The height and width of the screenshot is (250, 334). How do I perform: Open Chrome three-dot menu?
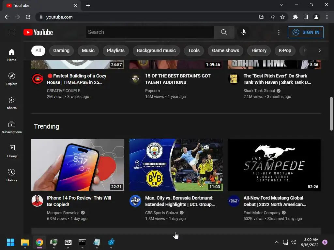tap(327, 17)
